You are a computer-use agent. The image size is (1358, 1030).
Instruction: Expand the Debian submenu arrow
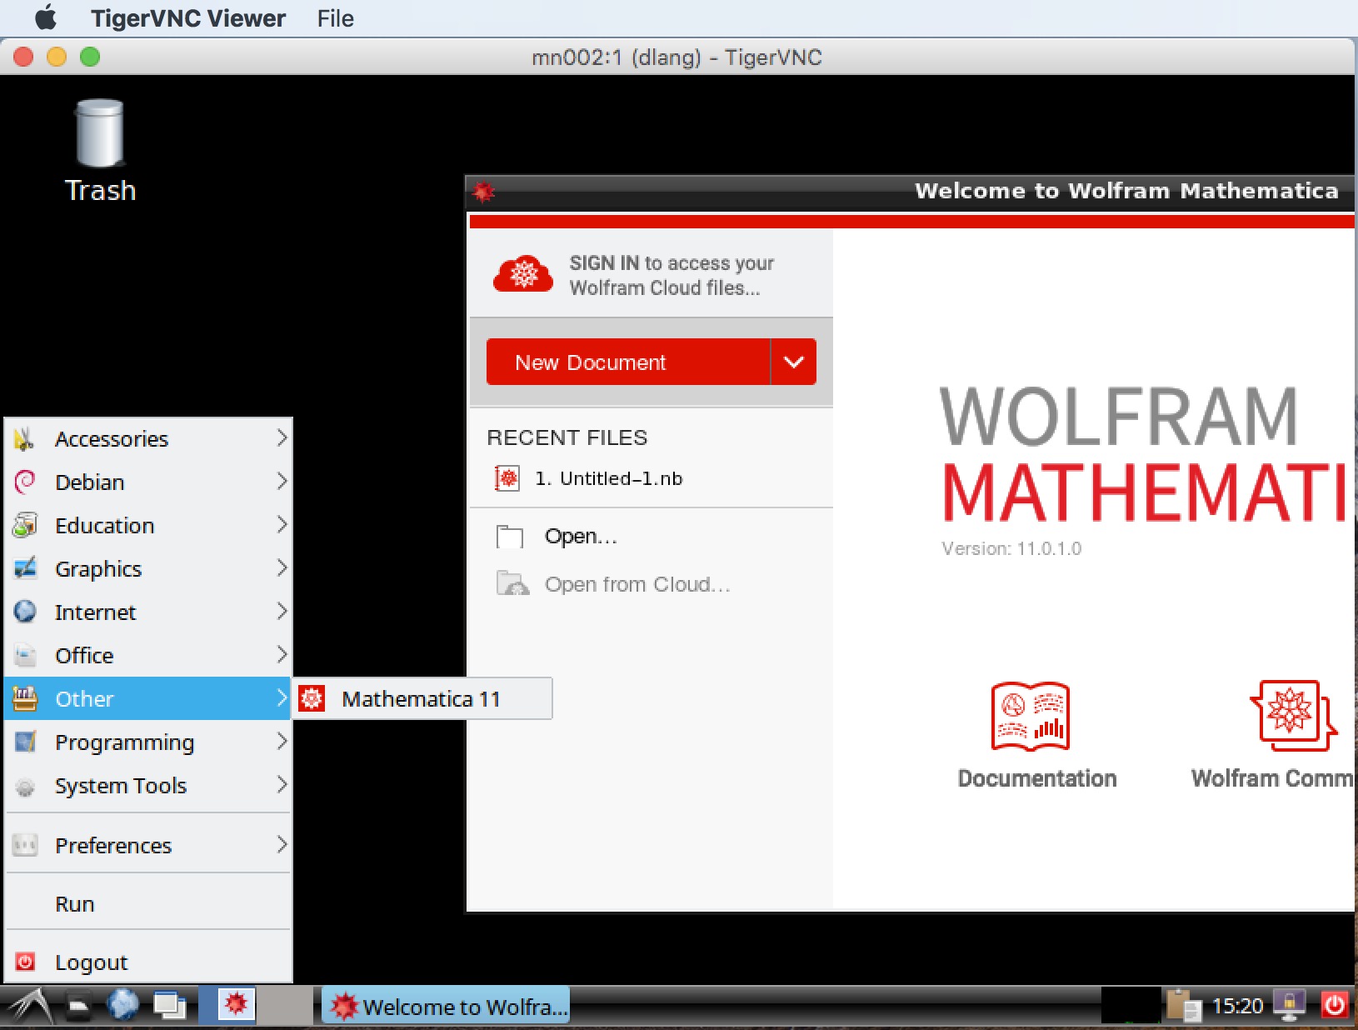pyautogui.click(x=282, y=481)
